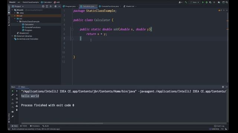Open TODO tool window
The width and height of the screenshot is (238, 133).
click(x=23, y=126)
